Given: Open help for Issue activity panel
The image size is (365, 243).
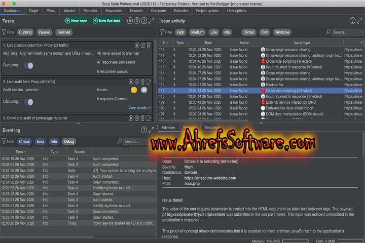Looking at the screenshot, I should pyautogui.click(x=352, y=21).
